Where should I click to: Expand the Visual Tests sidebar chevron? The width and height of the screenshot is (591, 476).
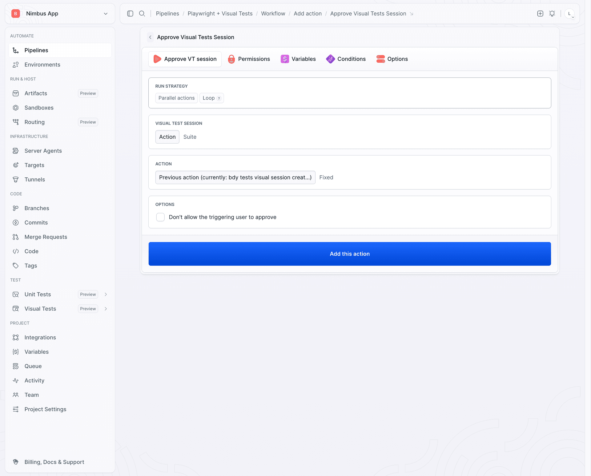pos(106,309)
